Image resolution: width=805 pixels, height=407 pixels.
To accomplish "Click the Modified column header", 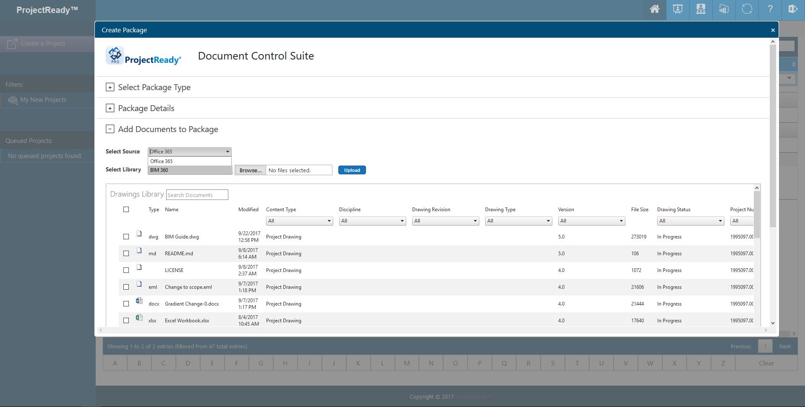I will click(248, 210).
